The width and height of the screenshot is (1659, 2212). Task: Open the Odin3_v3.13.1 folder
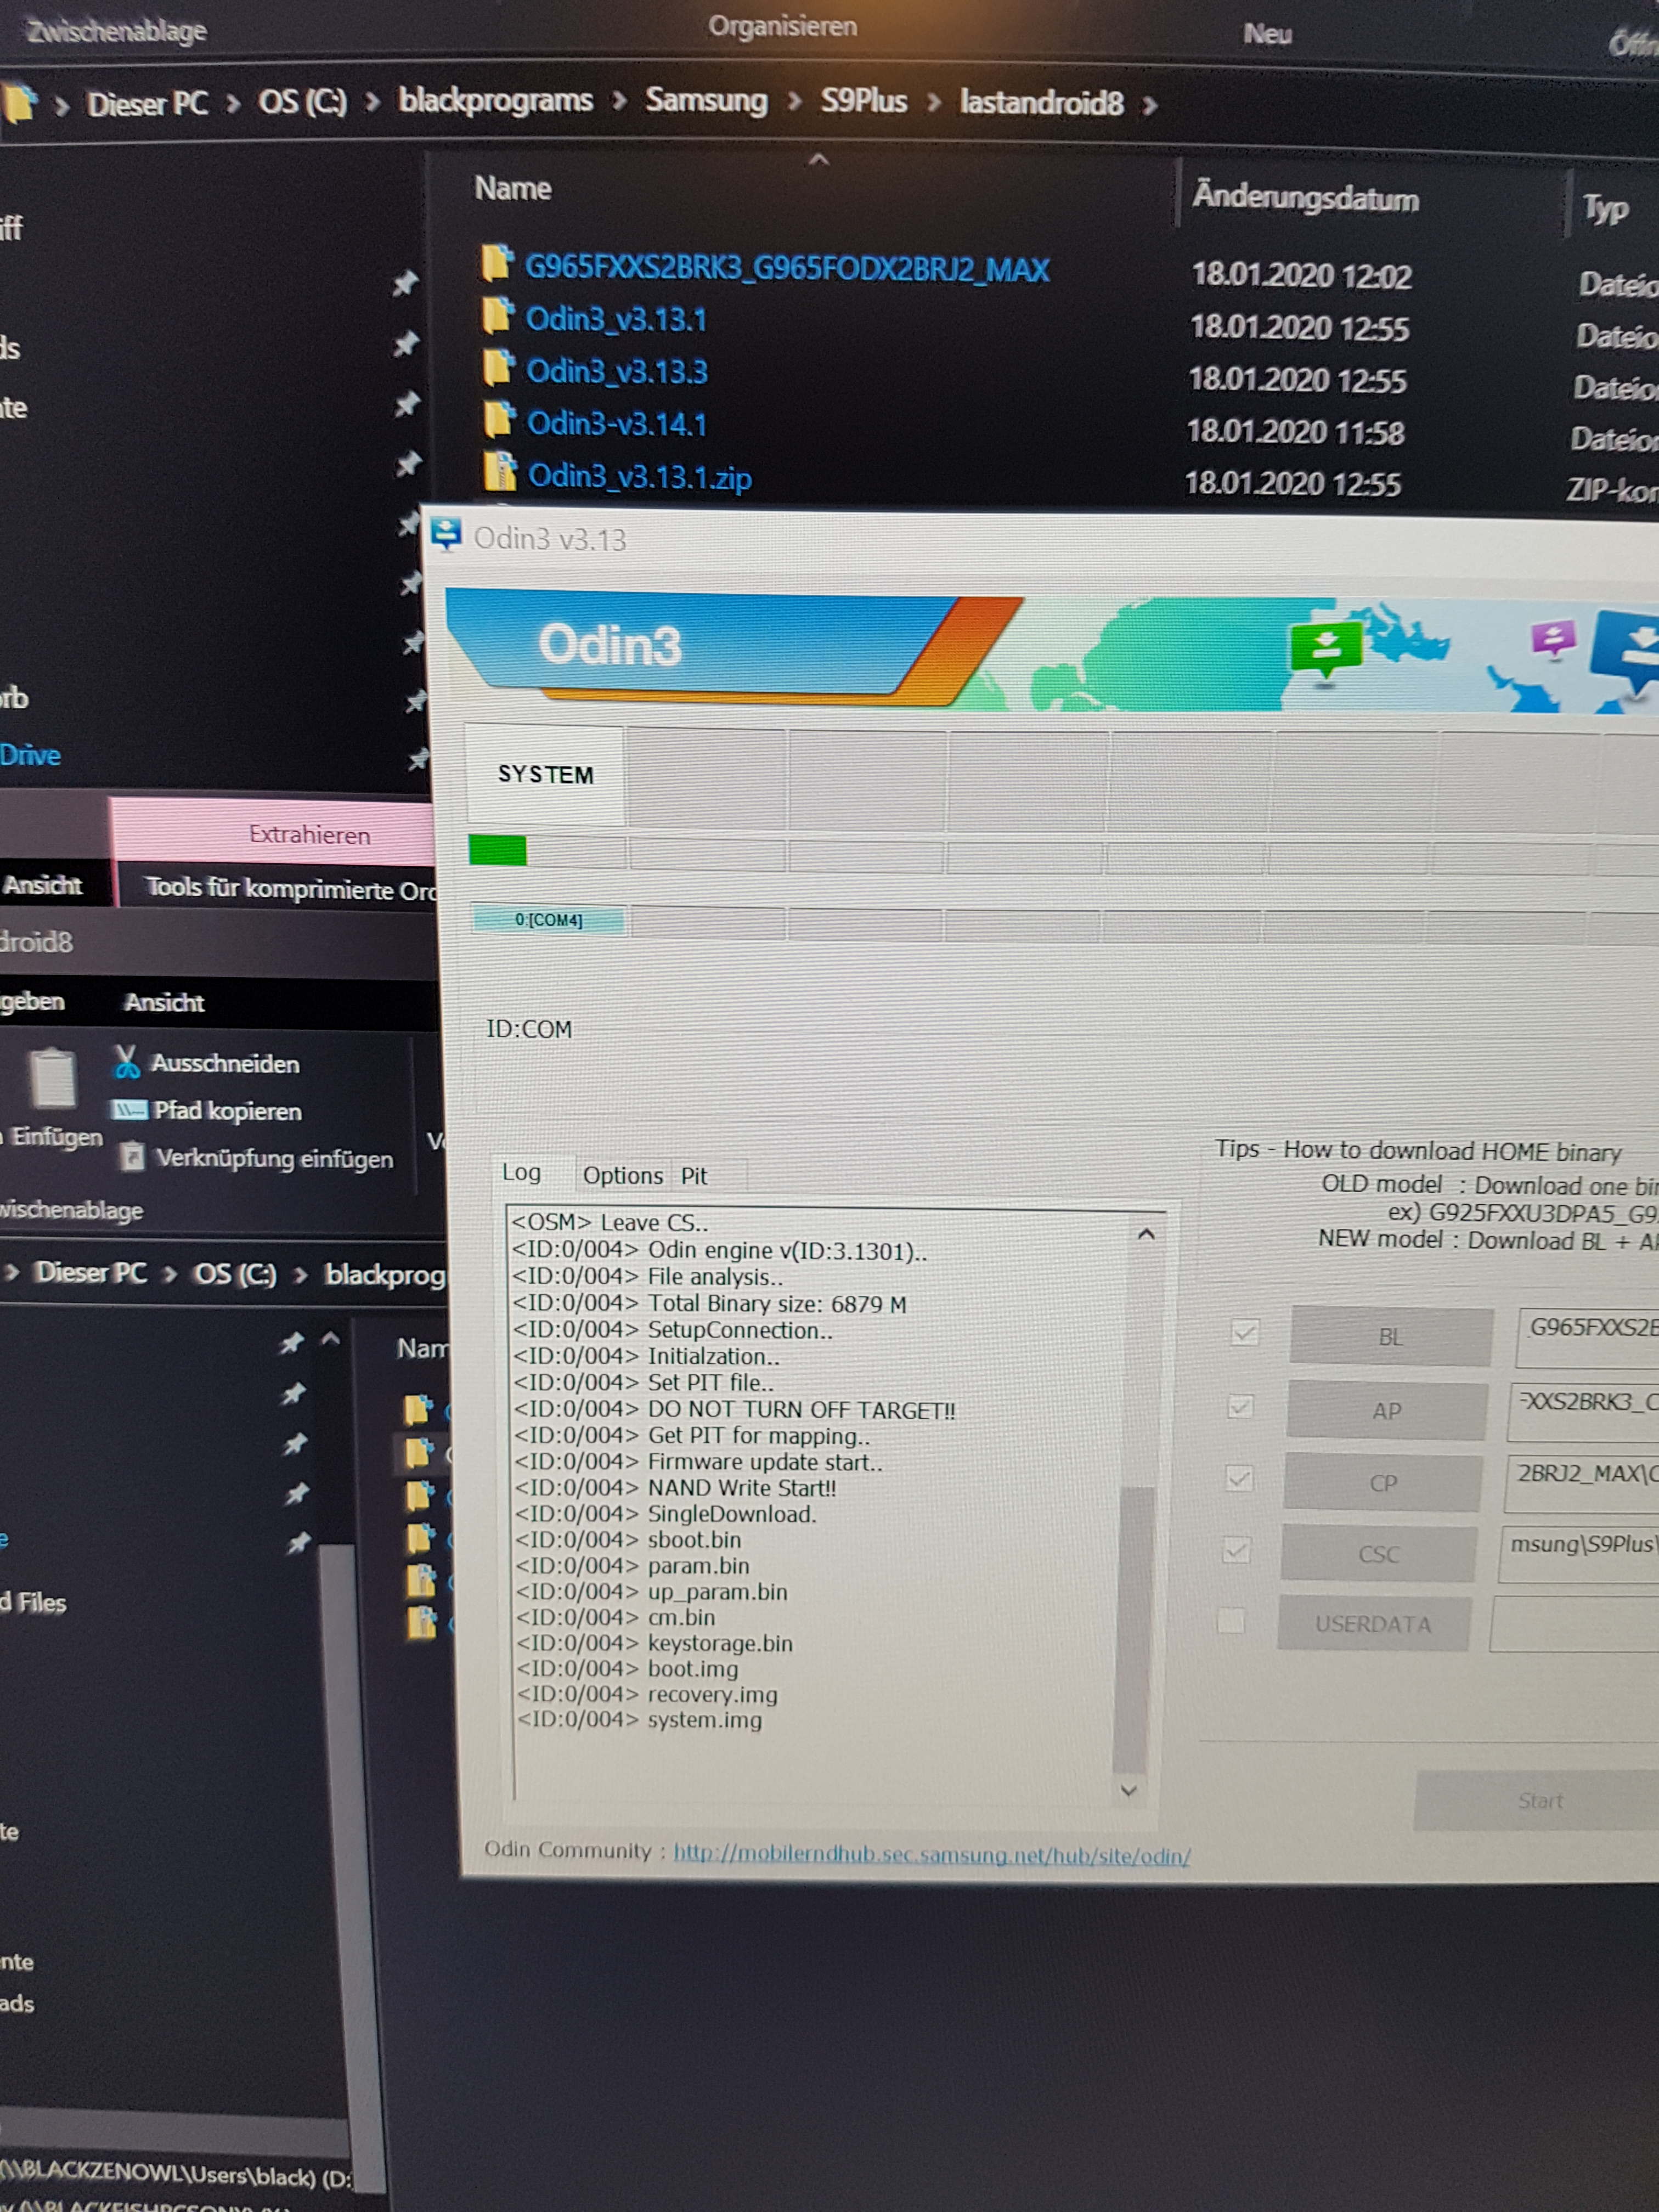(x=616, y=319)
